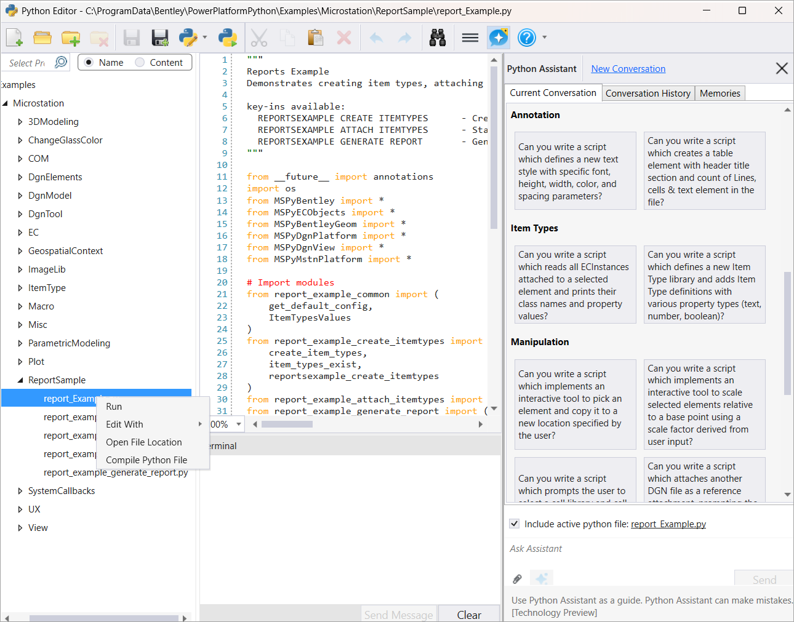Select text style script suggestion card
The width and height of the screenshot is (794, 622).
[x=575, y=171]
